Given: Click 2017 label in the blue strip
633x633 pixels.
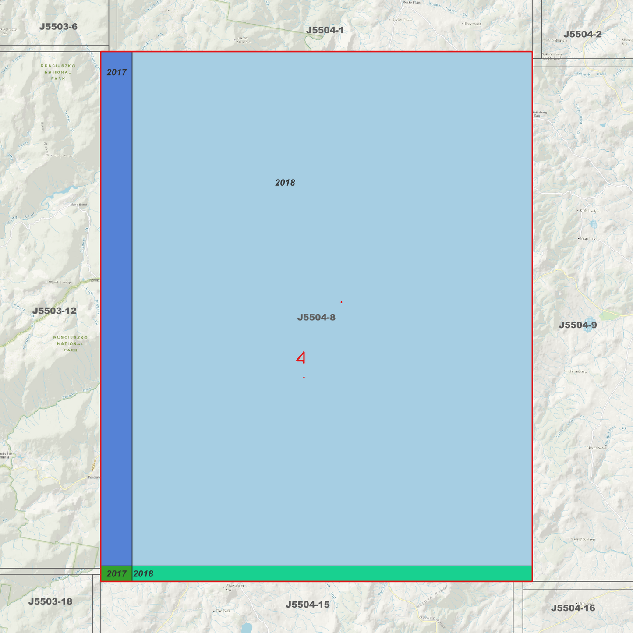Looking at the screenshot, I should pos(117,72).
